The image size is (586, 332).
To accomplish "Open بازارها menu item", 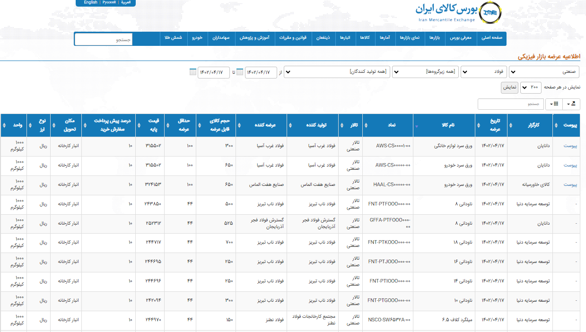I will (435, 37).
